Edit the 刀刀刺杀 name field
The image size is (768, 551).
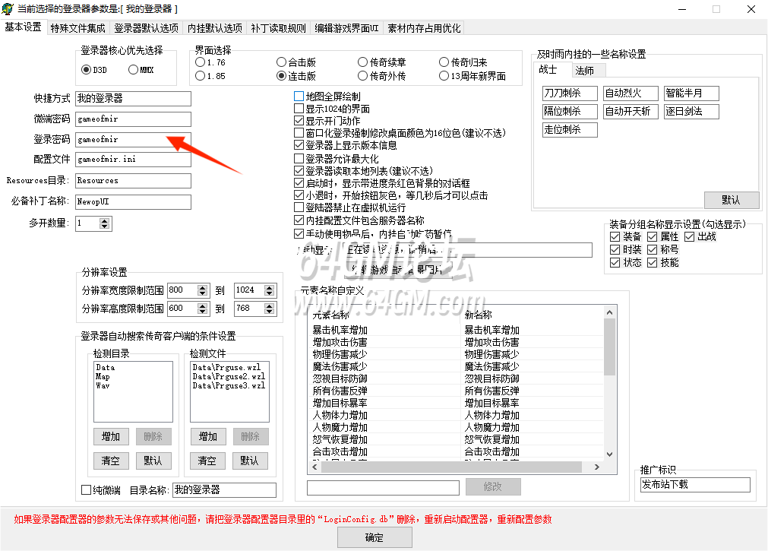570,93
